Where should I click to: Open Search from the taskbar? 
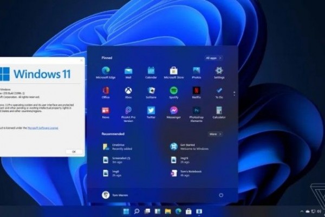coord(136,212)
